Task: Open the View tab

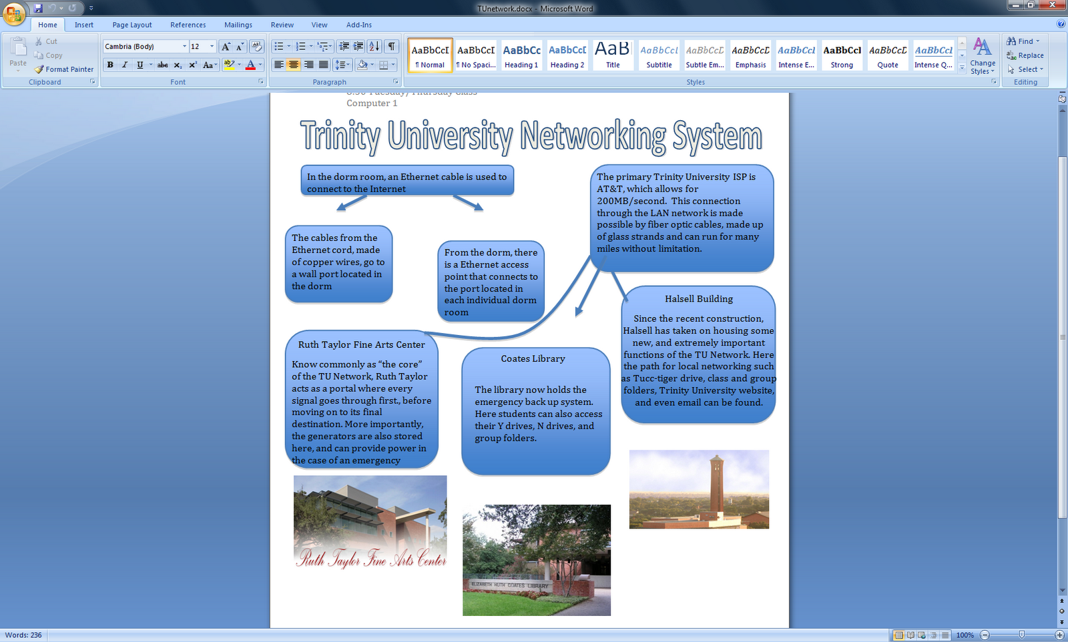Action: click(x=320, y=25)
